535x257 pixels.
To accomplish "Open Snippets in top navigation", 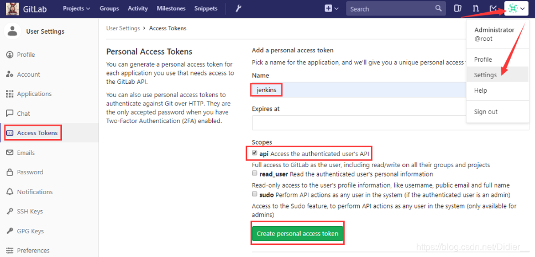I will tap(206, 8).
